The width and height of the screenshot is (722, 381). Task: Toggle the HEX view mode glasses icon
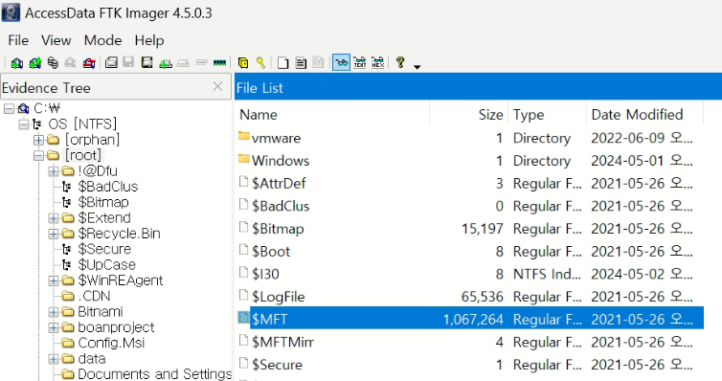coord(377,62)
